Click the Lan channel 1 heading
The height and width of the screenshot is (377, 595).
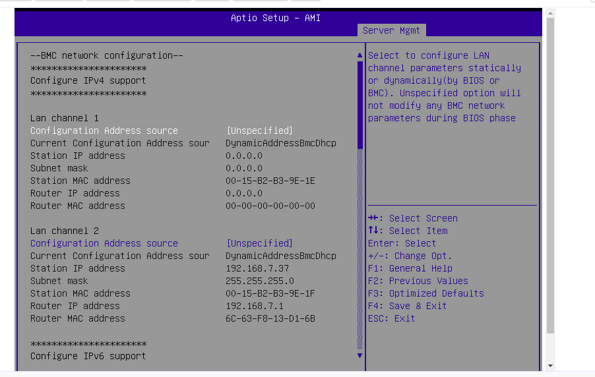(65, 118)
